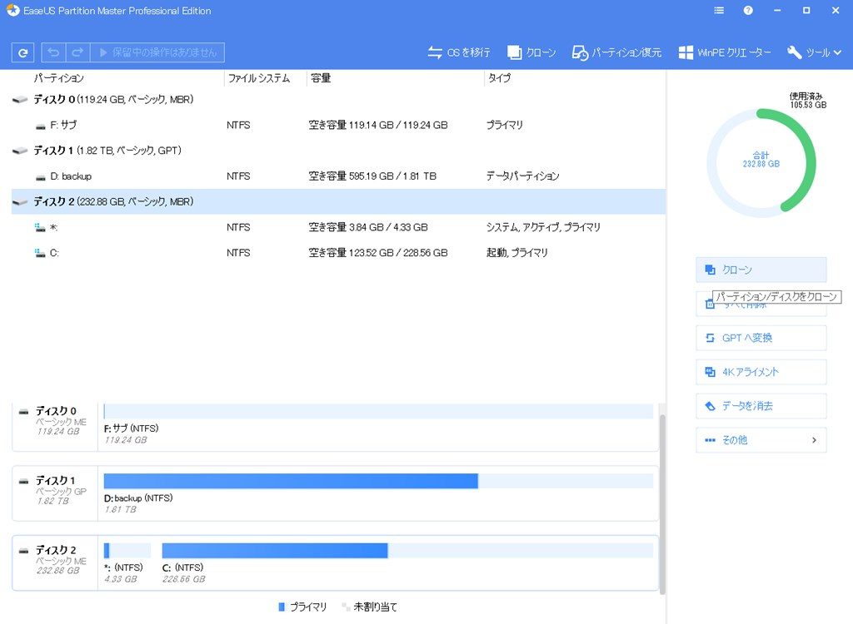Click capacity text 空き容量 119.14 GB / 119.24 GB
This screenshot has height=624, width=853.
pyautogui.click(x=378, y=125)
